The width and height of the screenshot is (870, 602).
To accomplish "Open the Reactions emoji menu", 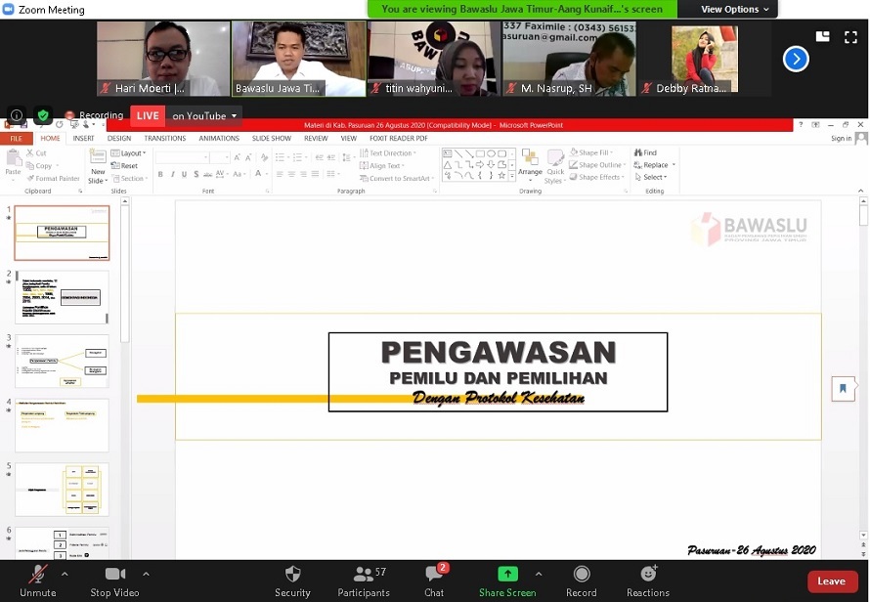I will (648, 575).
